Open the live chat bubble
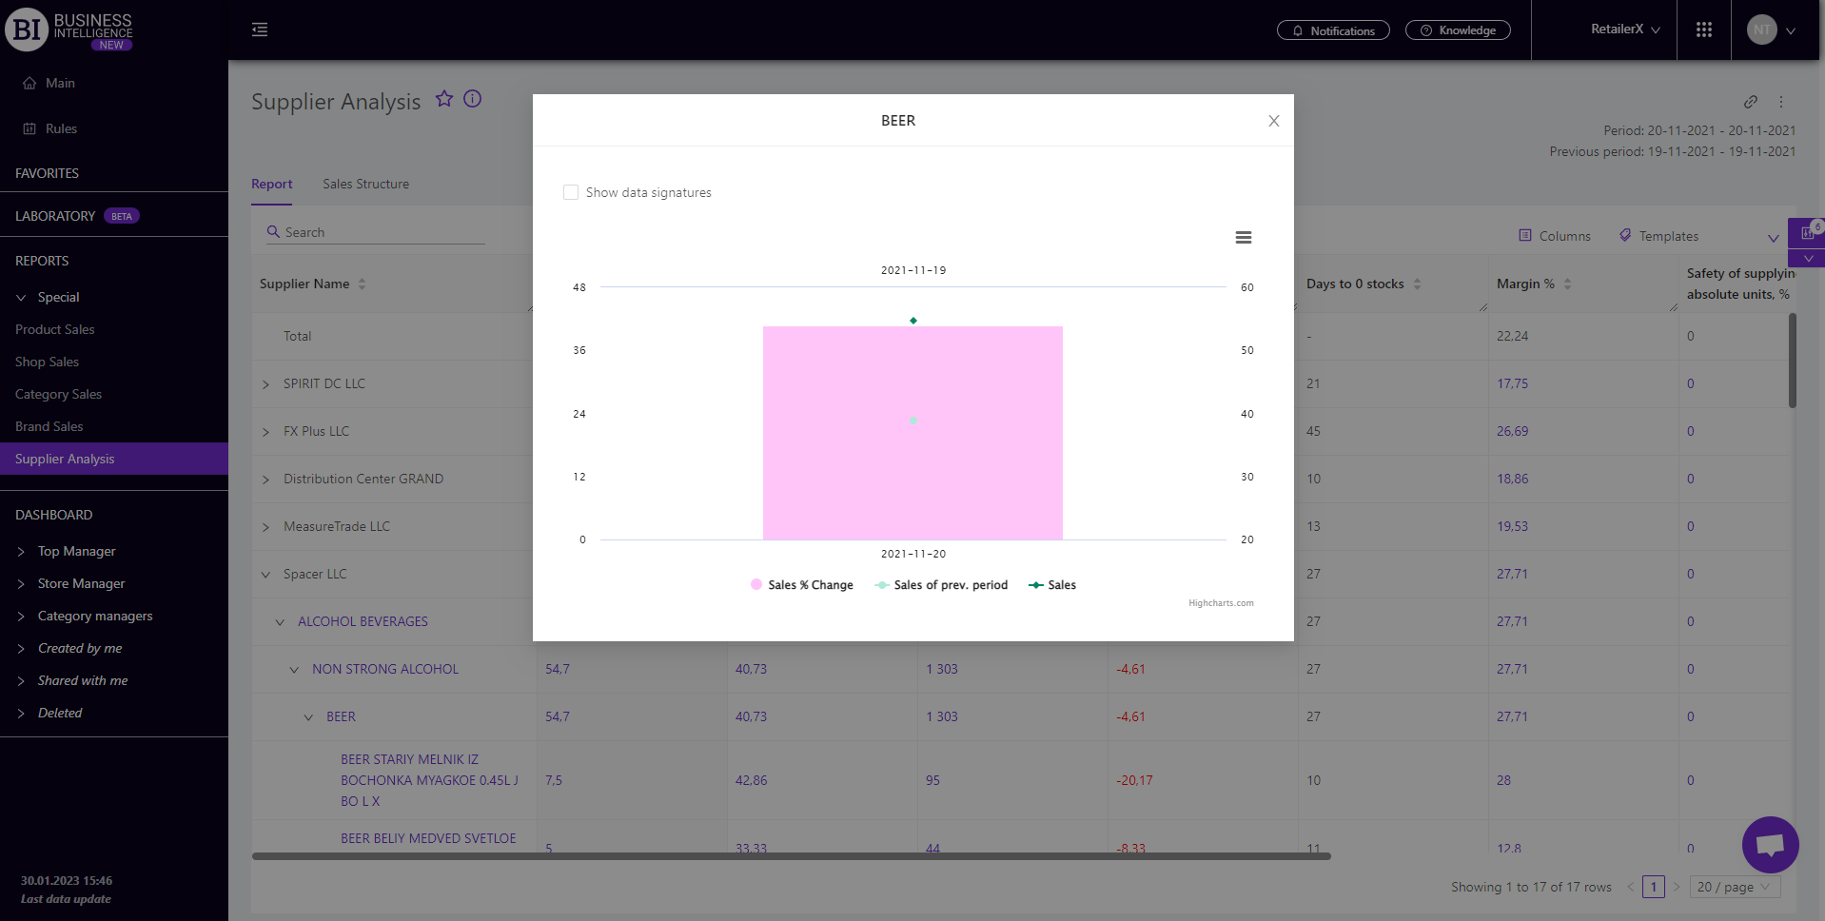Image resolution: width=1825 pixels, height=921 pixels. click(x=1769, y=844)
